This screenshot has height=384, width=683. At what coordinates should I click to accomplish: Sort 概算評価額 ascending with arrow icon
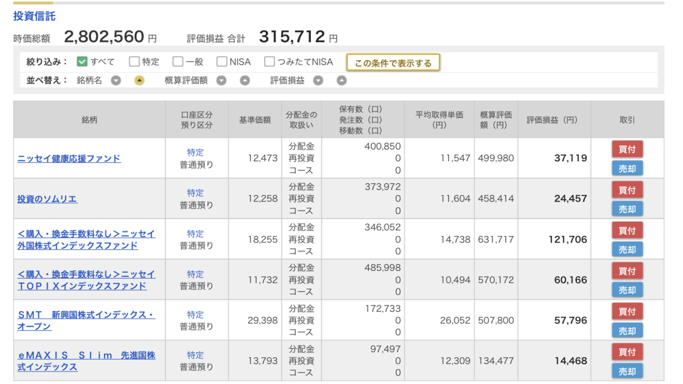pyautogui.click(x=244, y=80)
